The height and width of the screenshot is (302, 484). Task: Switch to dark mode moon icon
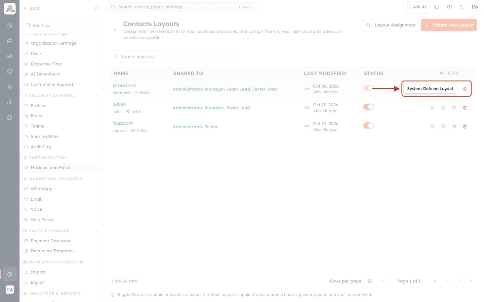pos(462,7)
